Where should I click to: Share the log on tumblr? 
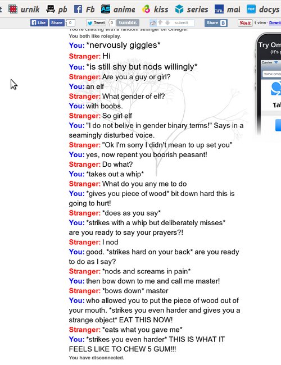(128, 23)
